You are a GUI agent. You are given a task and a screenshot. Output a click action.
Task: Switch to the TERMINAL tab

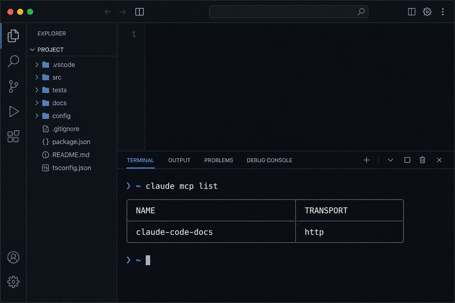coord(140,160)
